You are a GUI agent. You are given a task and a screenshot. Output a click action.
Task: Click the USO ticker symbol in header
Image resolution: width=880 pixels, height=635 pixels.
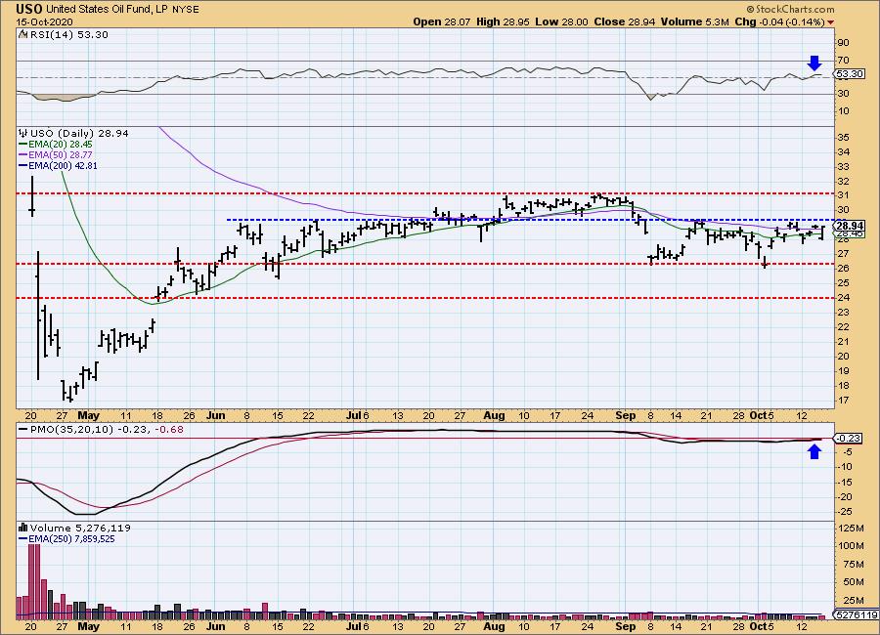click(x=29, y=9)
